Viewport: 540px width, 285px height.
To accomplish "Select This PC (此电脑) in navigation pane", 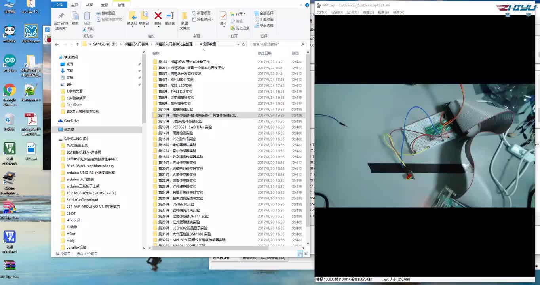I will tap(69, 130).
